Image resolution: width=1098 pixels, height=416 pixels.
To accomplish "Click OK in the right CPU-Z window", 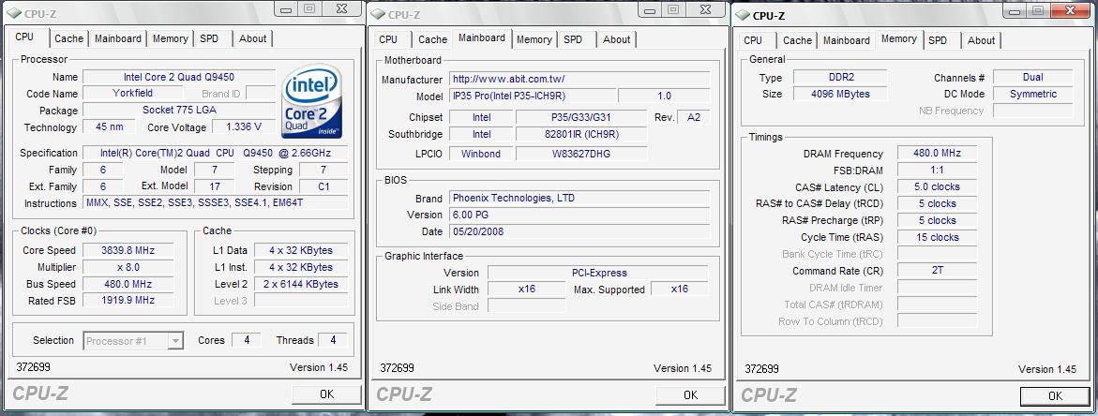I will [x=1055, y=396].
